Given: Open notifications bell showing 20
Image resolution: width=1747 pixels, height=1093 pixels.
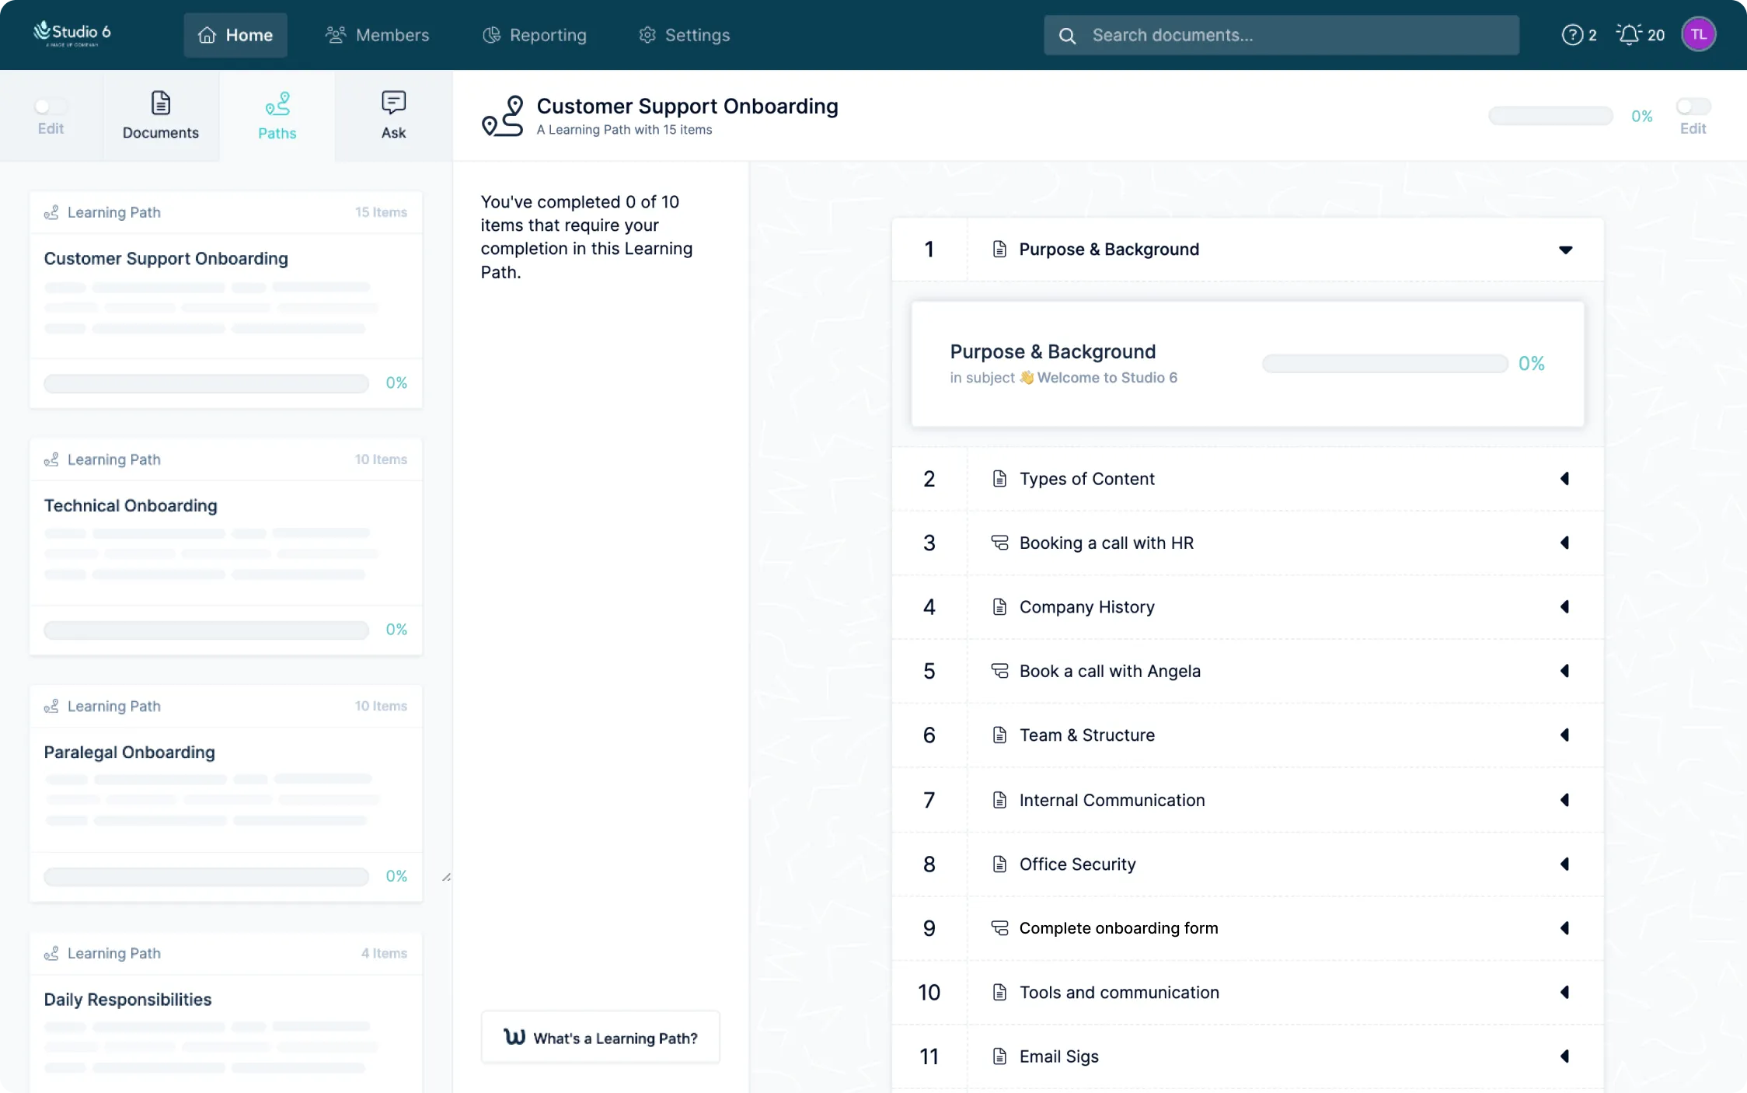Looking at the screenshot, I should point(1640,35).
